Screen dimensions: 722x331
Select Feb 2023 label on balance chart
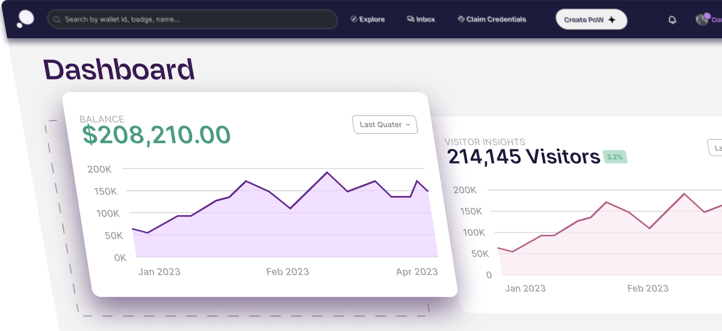click(x=287, y=272)
